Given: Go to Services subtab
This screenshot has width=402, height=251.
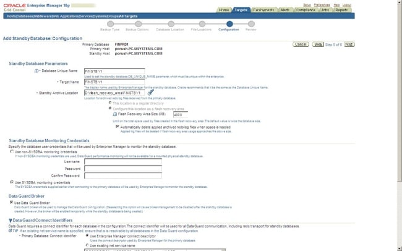Looking at the screenshot, I should (85, 16).
